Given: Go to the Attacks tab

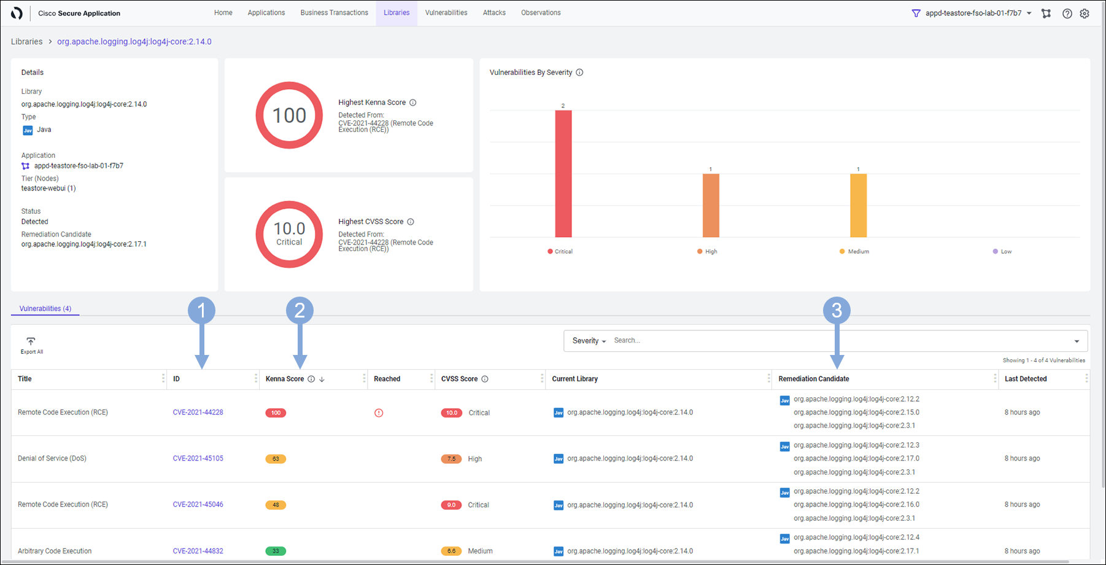Looking at the screenshot, I should [x=494, y=13].
